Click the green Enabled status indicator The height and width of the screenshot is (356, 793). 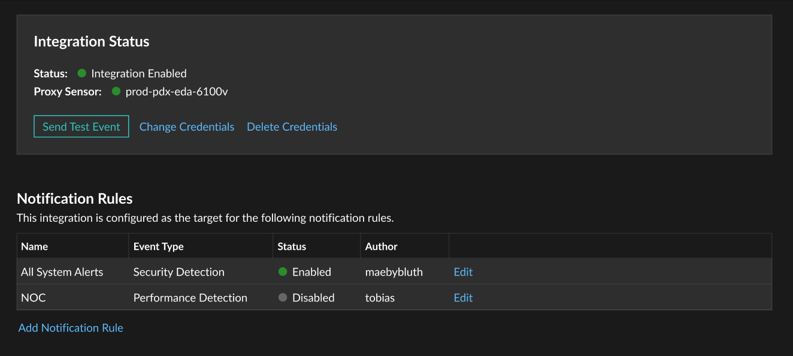click(283, 271)
